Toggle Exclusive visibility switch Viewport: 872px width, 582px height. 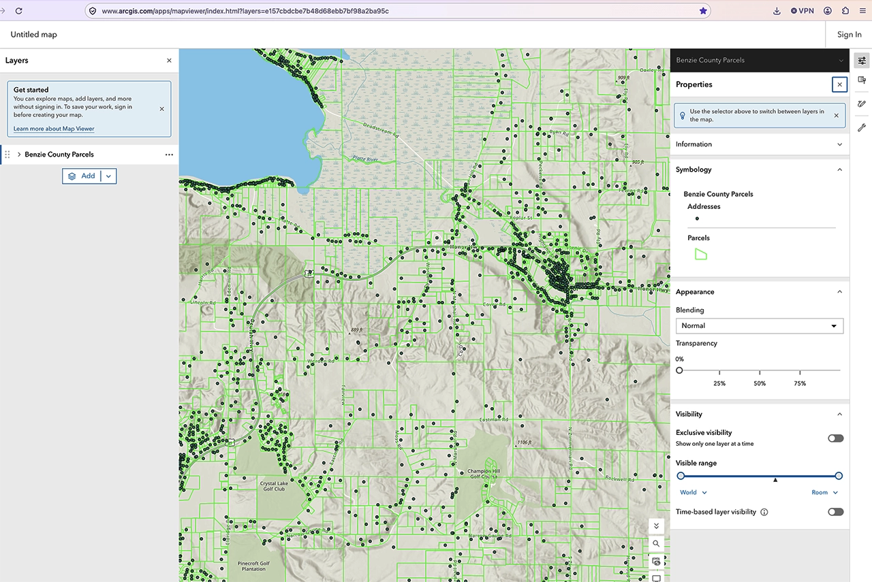[836, 438]
